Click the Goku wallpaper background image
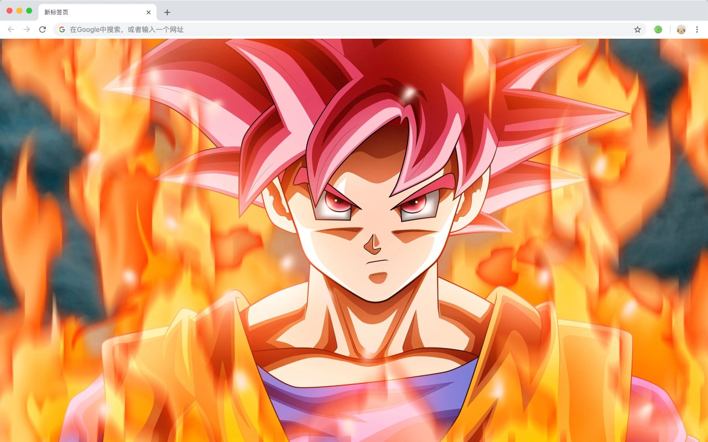708x442 pixels. pyautogui.click(x=354, y=240)
